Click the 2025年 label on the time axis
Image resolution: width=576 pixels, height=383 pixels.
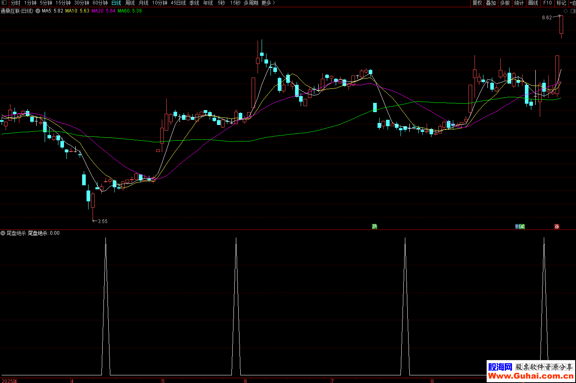[x=10, y=381]
